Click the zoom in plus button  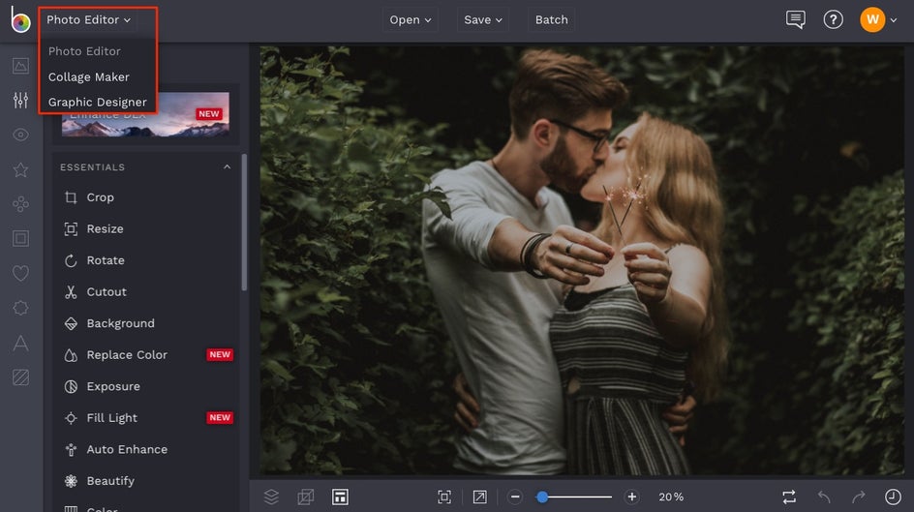[x=632, y=497]
